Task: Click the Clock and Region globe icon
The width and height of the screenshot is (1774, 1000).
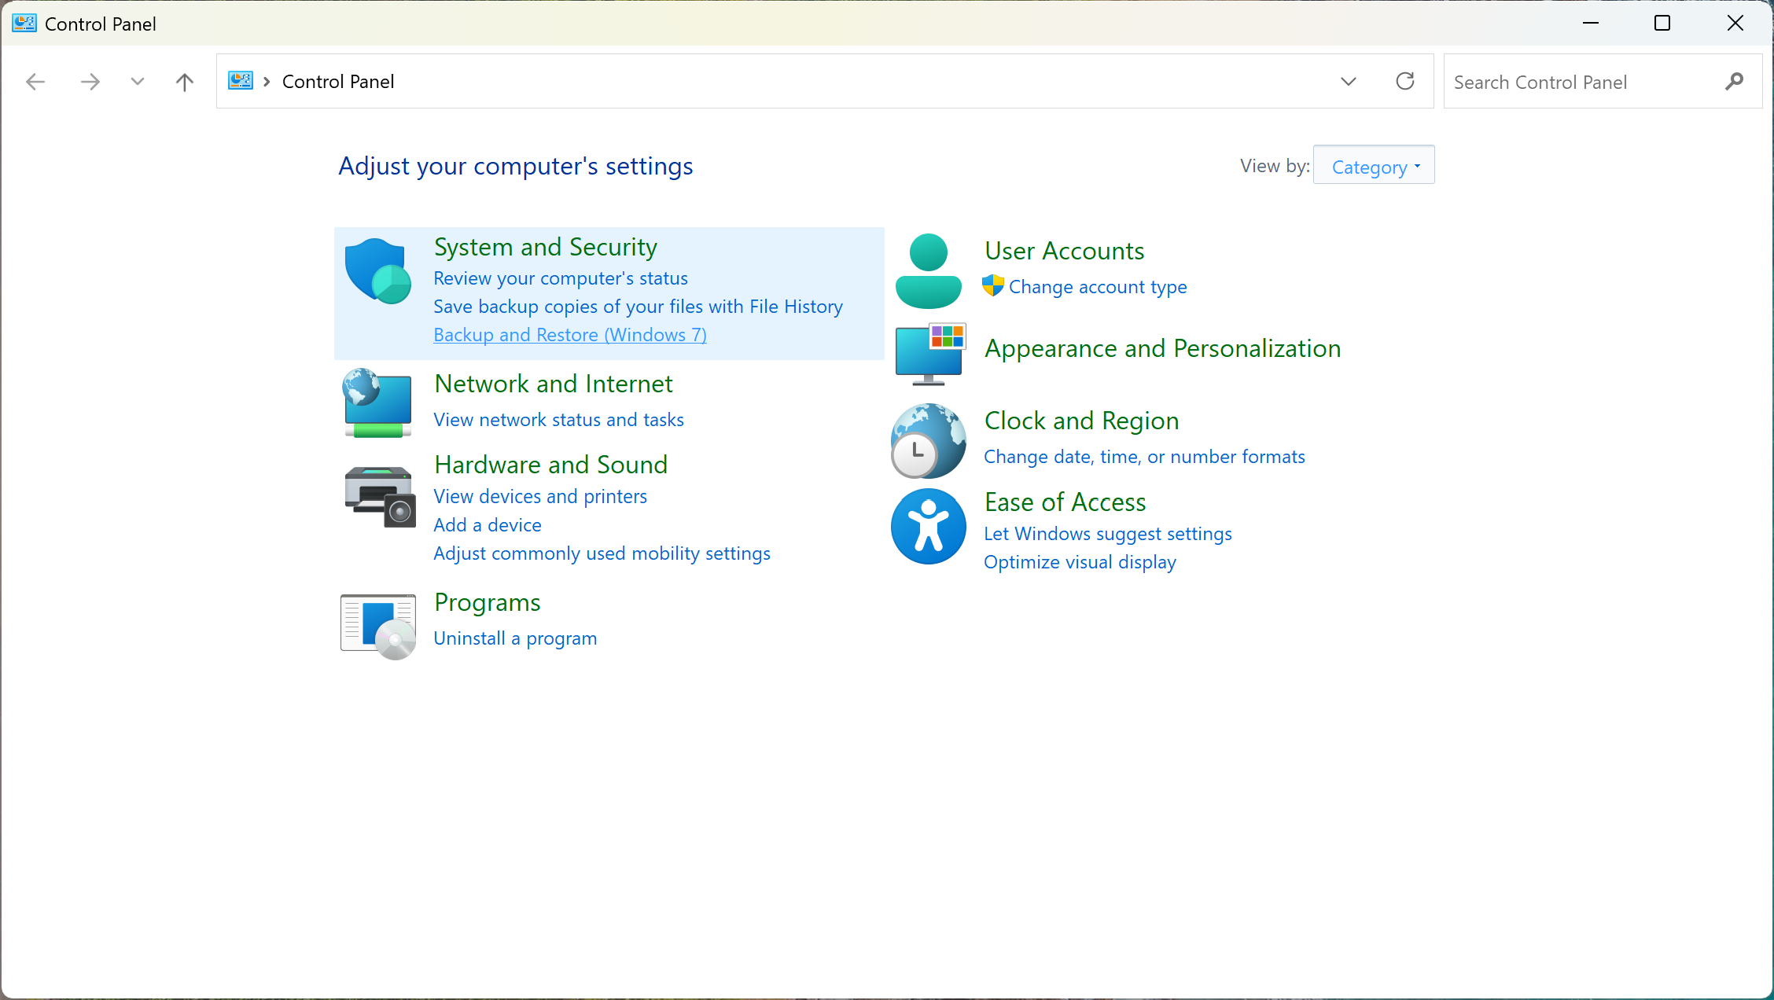Action: point(928,440)
